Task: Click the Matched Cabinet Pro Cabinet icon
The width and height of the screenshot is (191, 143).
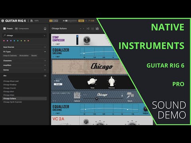Action: [x=77, y=95]
